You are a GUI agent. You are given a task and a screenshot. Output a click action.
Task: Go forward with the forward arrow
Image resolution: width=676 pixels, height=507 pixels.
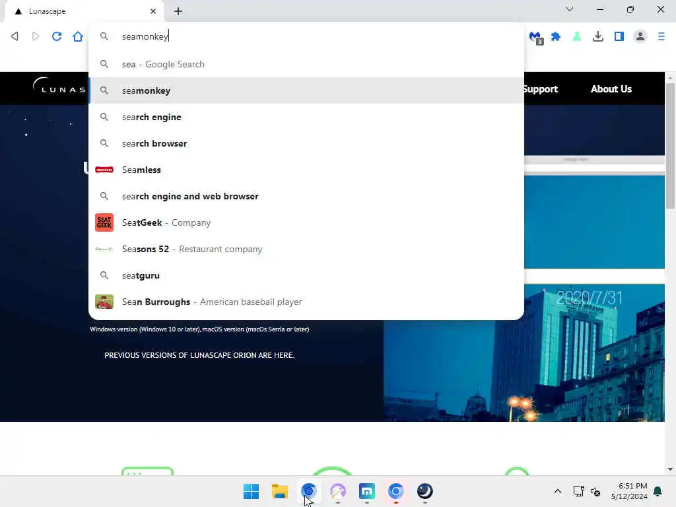(36, 36)
